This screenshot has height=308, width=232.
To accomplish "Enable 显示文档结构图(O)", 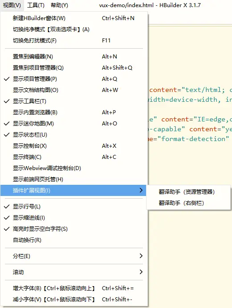I will coord(73,90).
